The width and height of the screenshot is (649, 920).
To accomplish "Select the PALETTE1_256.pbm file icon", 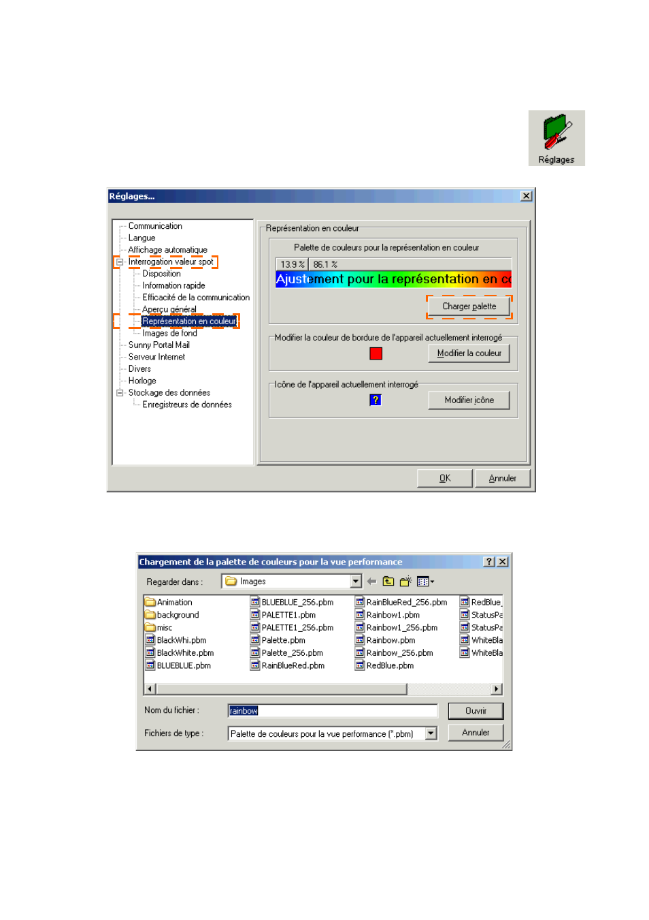I will pos(255,628).
